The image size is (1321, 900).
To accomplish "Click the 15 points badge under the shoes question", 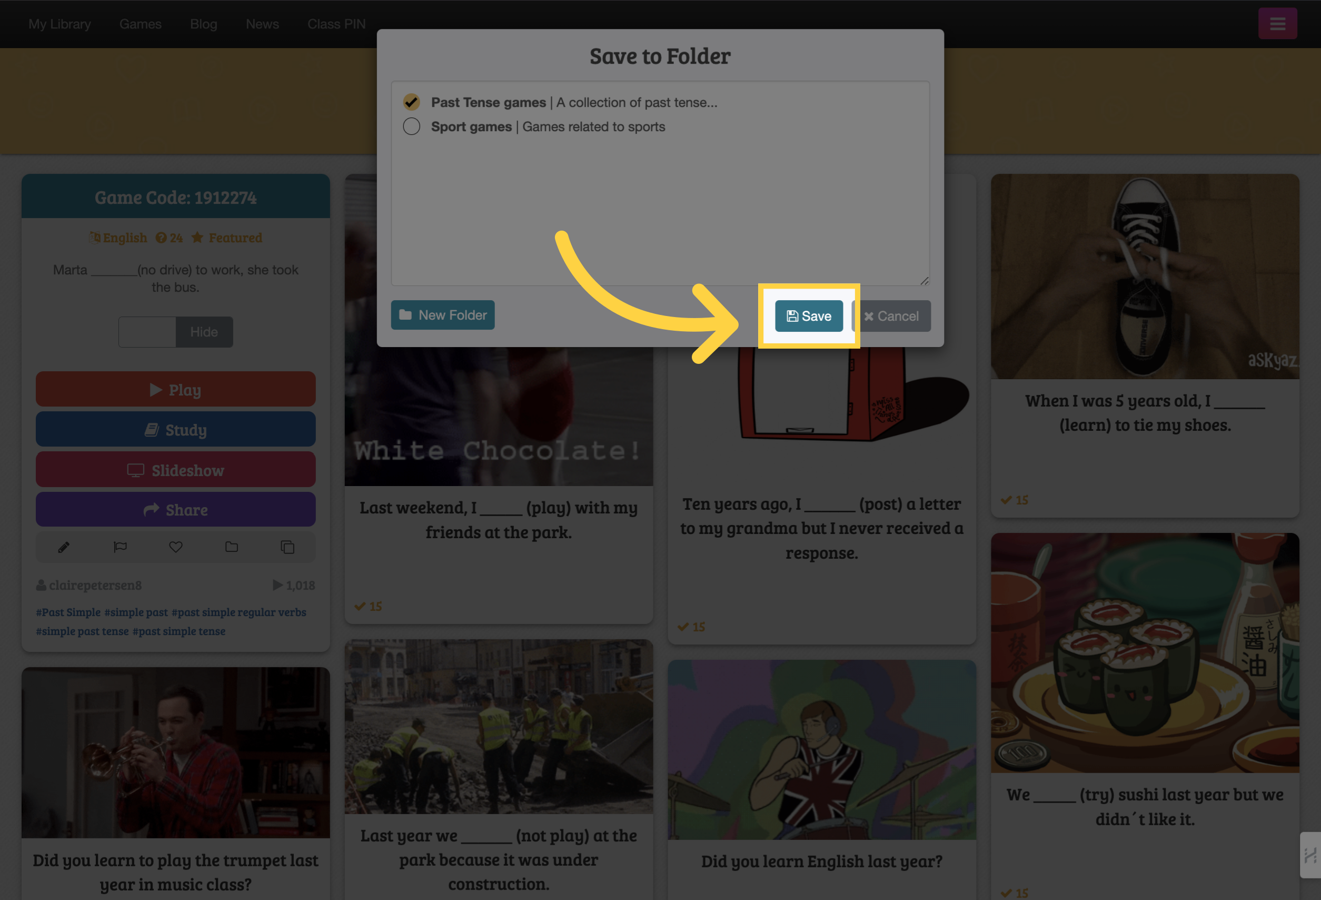I will tap(1015, 500).
